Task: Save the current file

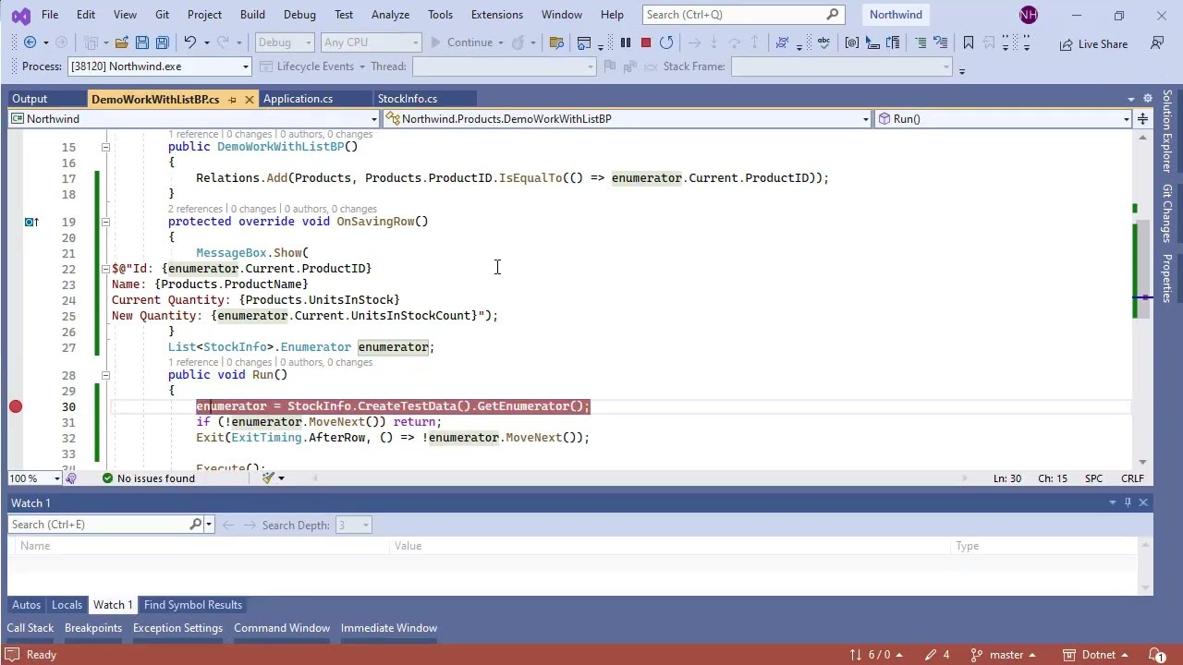Action: click(142, 42)
